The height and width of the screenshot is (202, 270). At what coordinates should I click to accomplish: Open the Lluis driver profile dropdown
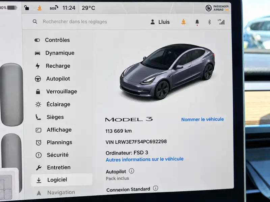(160, 22)
